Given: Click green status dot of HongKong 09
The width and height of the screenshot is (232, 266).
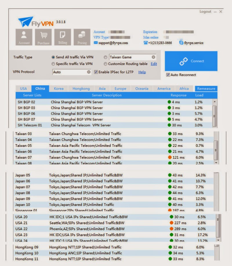Looking at the screenshot, I should 170,247.
